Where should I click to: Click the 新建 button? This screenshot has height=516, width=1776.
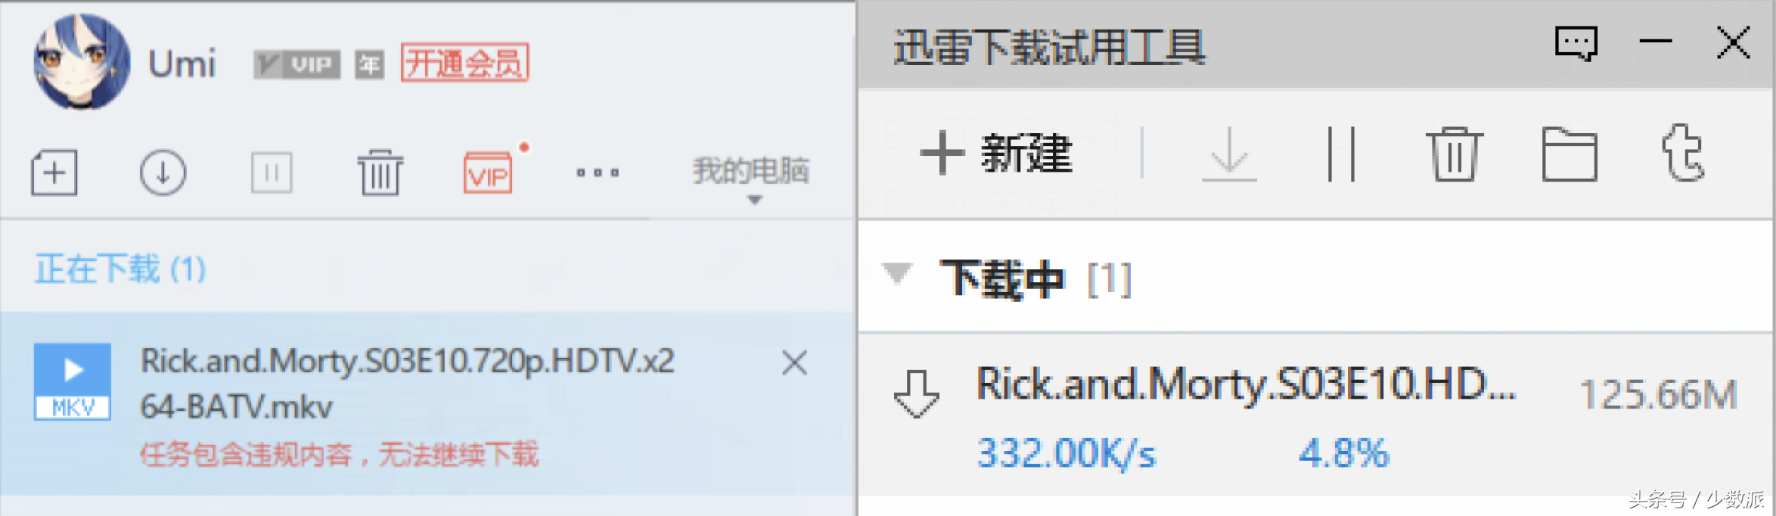coord(996,154)
